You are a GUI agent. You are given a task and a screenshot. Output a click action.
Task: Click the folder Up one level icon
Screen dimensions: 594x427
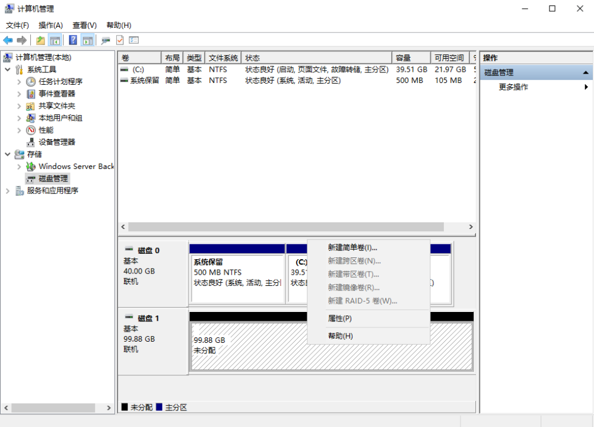40,40
